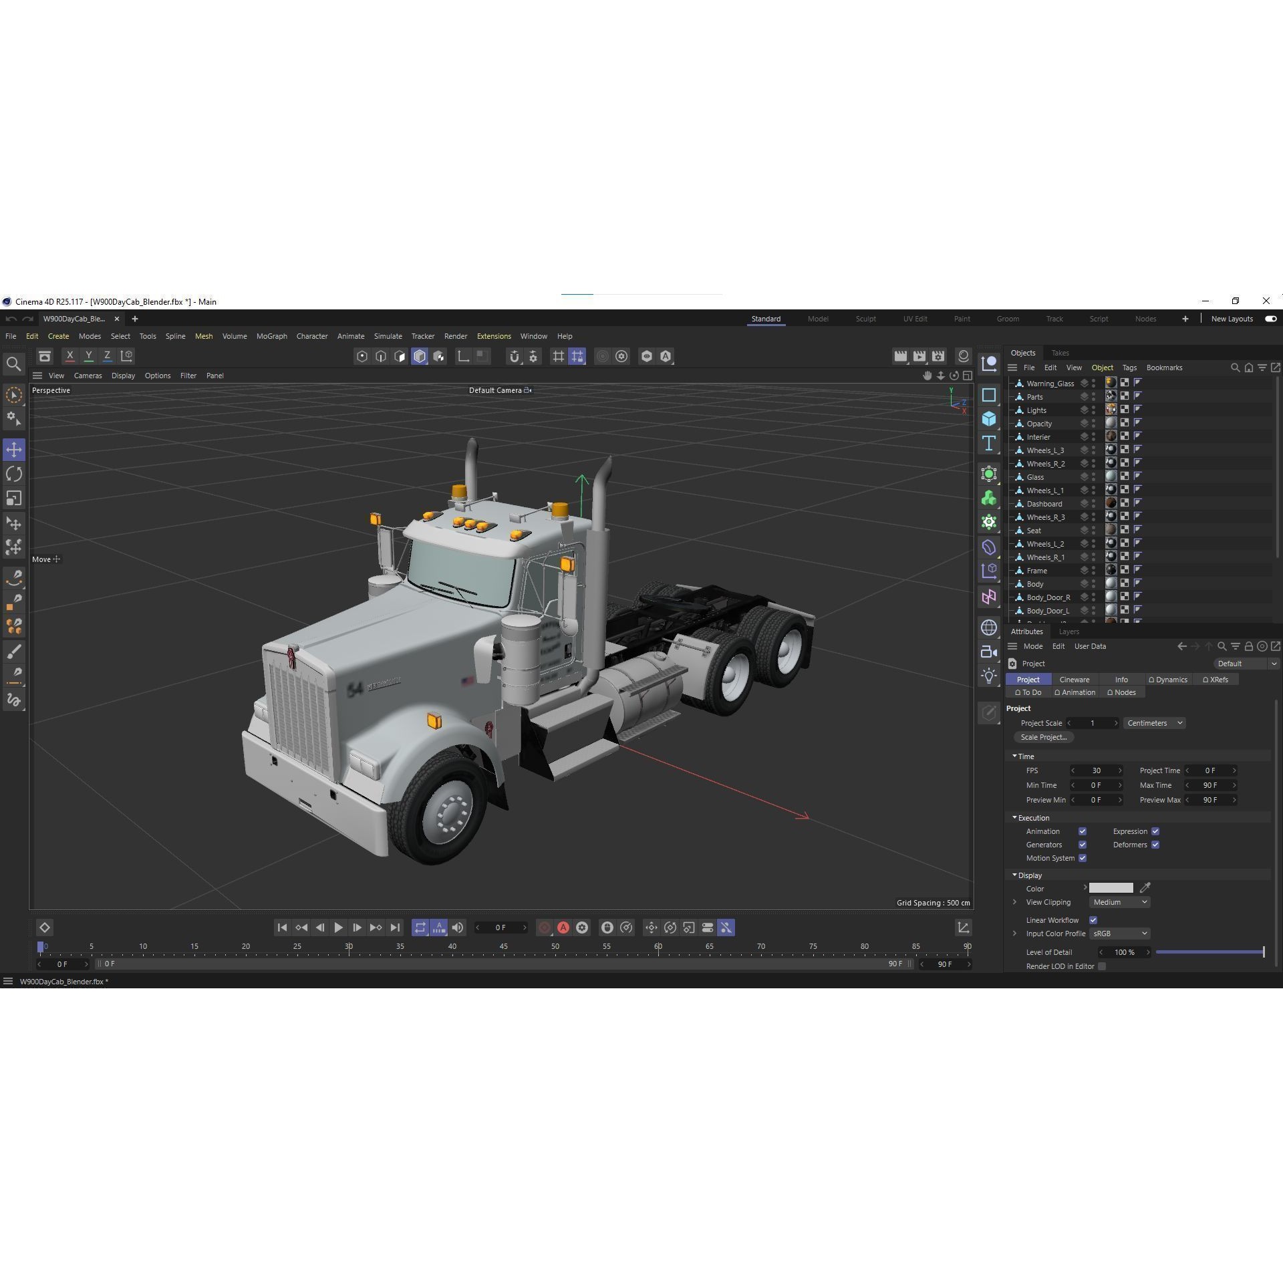The image size is (1283, 1283).
Task: Open the MoGraph menu
Action: 271,336
